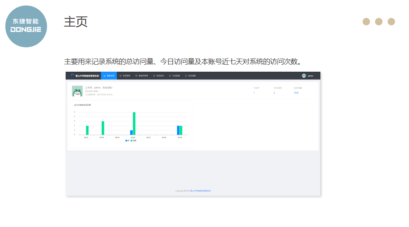Click the 总访问量 value 1532
This screenshot has height=227, width=409.
[296, 93]
